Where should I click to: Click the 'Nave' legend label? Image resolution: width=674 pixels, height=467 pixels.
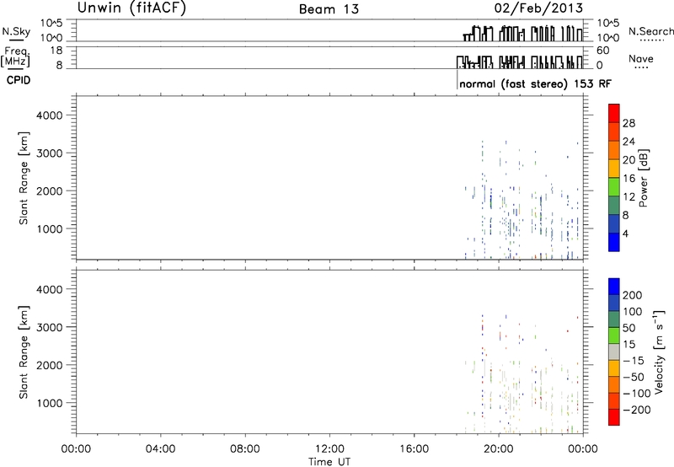[x=641, y=58]
